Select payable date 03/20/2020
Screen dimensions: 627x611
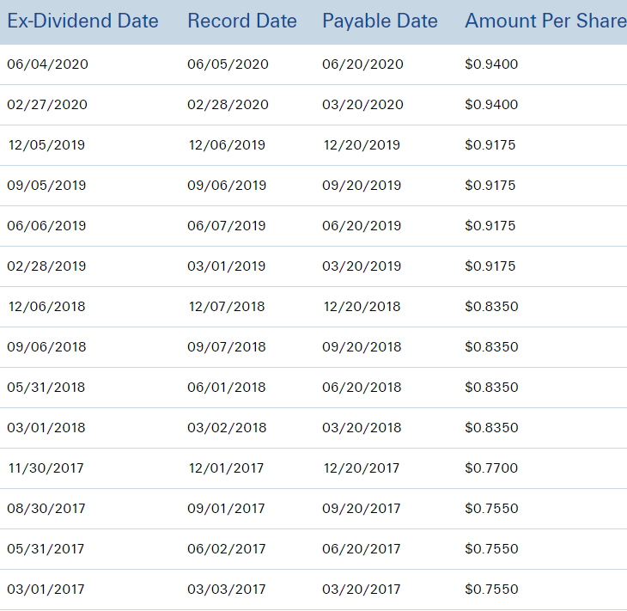[362, 105]
